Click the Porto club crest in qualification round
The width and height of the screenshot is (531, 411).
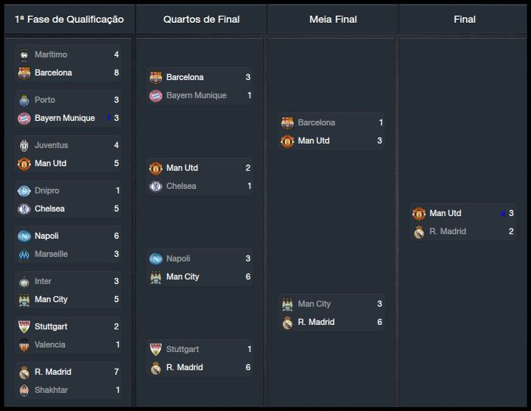coord(24,100)
